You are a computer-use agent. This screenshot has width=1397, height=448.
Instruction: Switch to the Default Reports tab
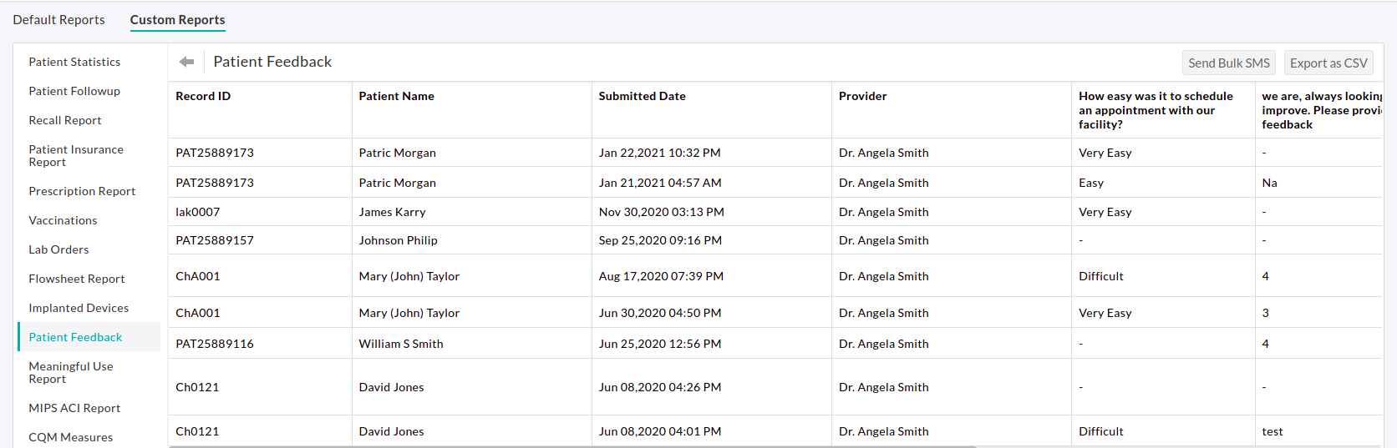[58, 20]
